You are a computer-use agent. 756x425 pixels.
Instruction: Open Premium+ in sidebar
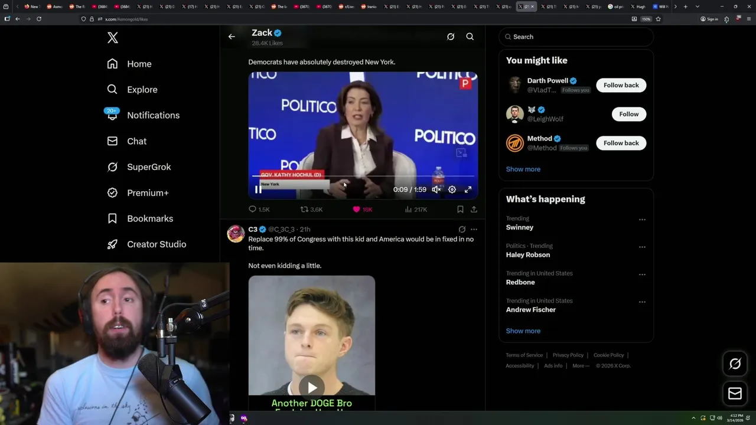138,193
